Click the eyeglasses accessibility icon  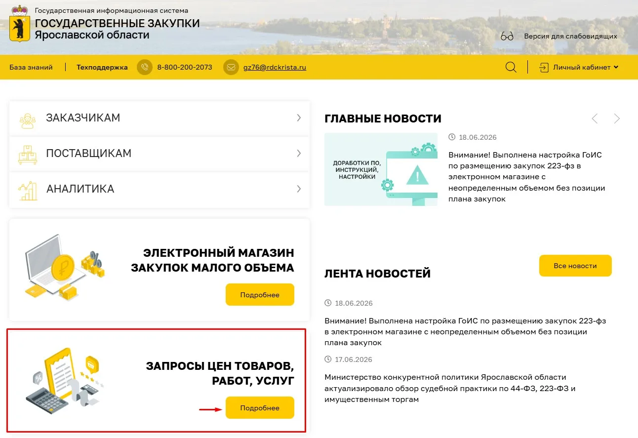click(x=507, y=36)
